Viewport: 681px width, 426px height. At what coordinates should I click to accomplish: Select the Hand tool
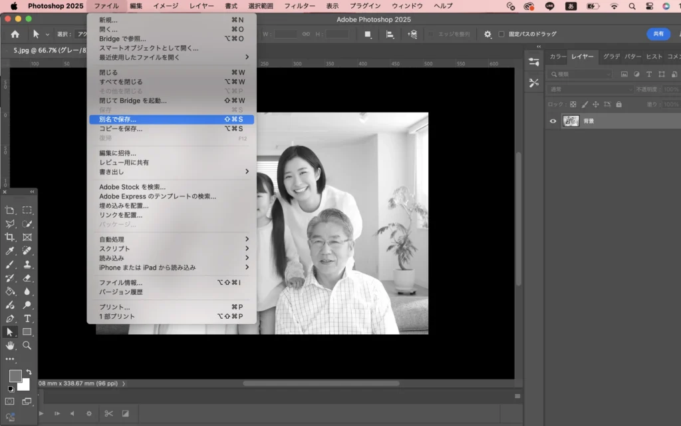point(10,345)
